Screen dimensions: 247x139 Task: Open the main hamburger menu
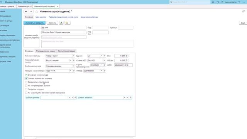1,2
